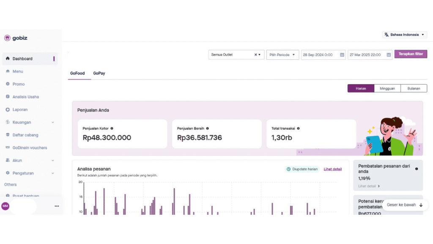Click the info icon beside Penjualan Bersih
The height and width of the screenshot is (244, 433).
[207, 128]
